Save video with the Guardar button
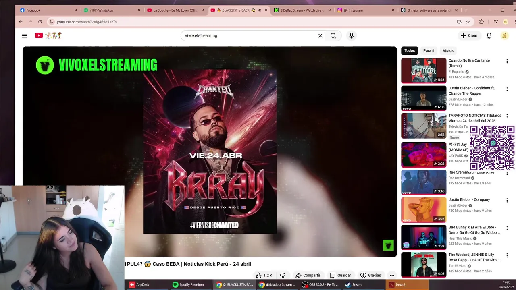Image resolution: width=516 pixels, height=290 pixels. coord(341,275)
